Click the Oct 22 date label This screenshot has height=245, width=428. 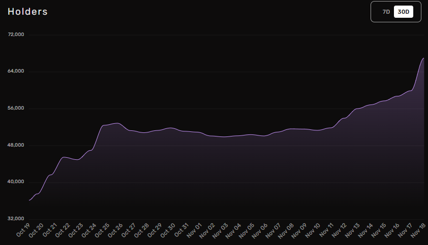64,231
